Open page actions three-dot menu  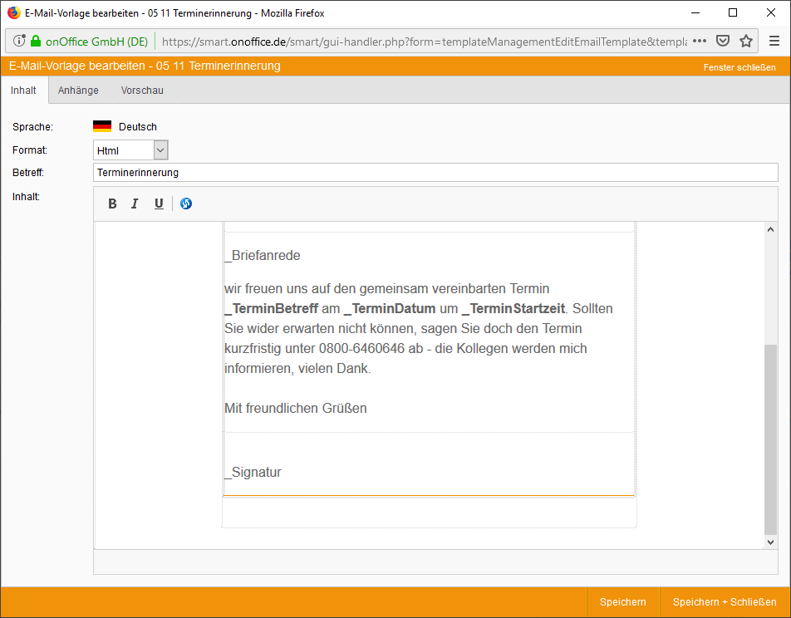click(700, 41)
